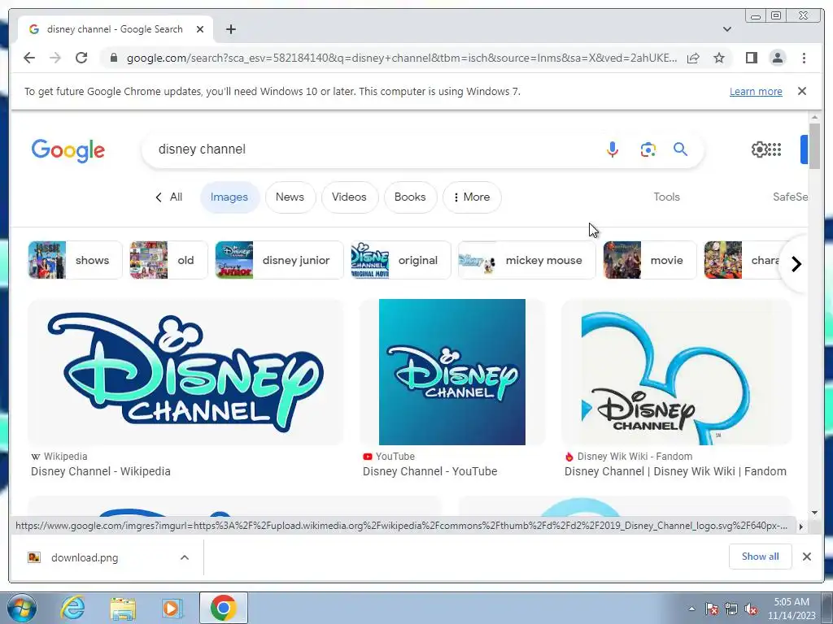The width and height of the screenshot is (833, 624).
Task: Launch Internet Explorer from taskbar
Action: 72,608
